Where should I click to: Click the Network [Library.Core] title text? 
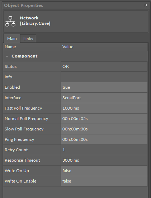pyautogui.click(x=35, y=21)
